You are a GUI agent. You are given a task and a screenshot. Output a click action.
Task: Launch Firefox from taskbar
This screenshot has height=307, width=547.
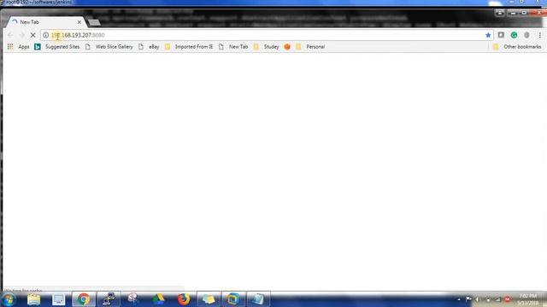[184, 299]
